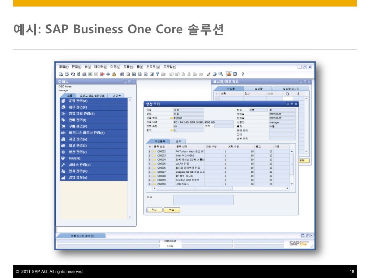Click the binoculars find icon
The height and width of the screenshot is (278, 370).
[x=122, y=74]
